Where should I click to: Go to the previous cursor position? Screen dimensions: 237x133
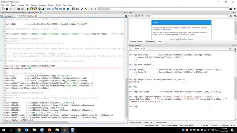coord(91,9)
